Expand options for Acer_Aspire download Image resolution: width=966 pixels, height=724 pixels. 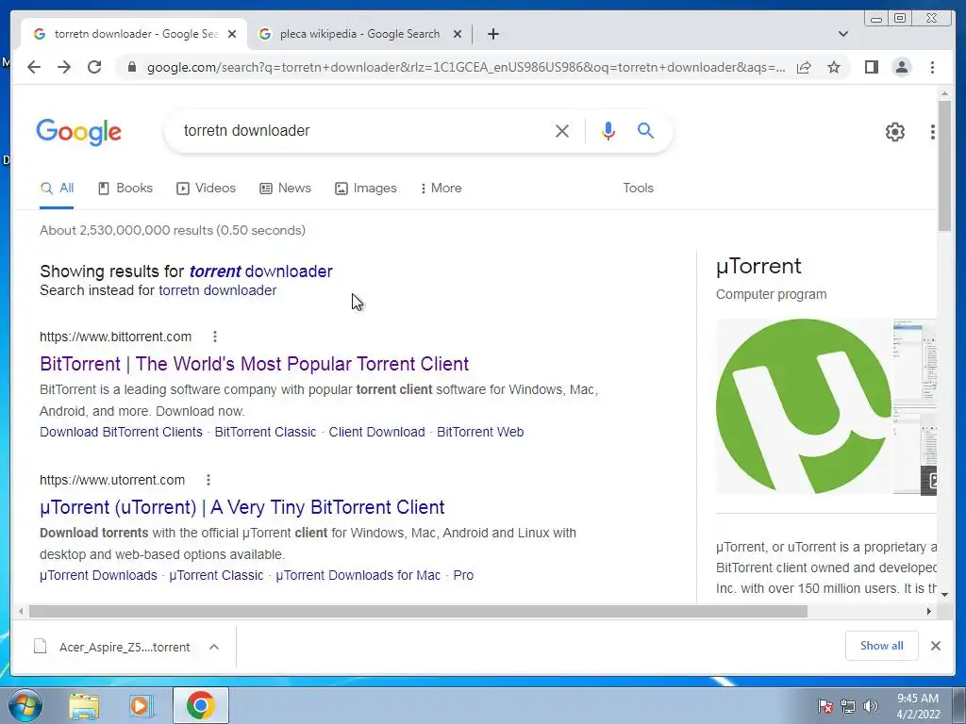pyautogui.click(x=214, y=647)
